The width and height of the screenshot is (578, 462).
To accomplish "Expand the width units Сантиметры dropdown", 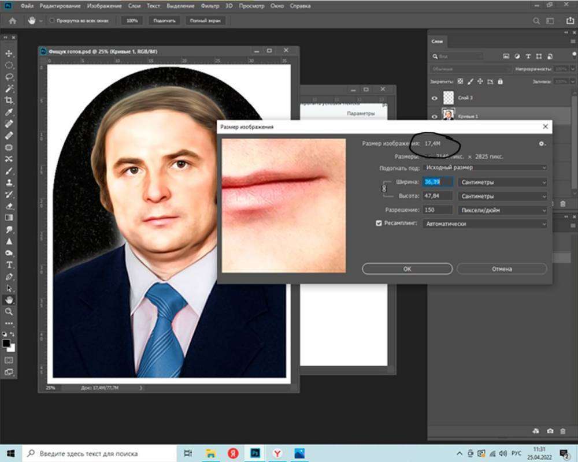I will click(x=502, y=182).
